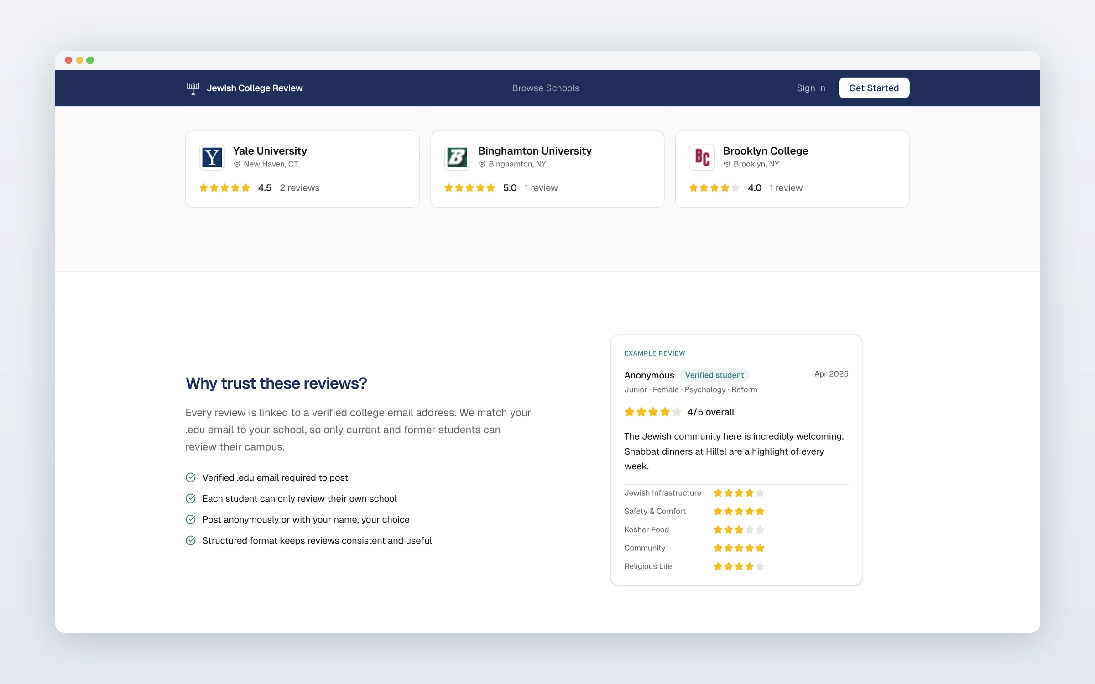
Task: Open the Yale University Y logo
Action: [212, 157]
